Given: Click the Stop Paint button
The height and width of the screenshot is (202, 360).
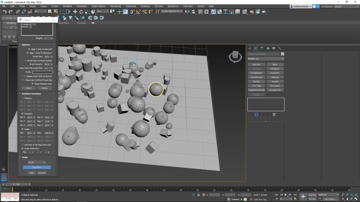Looking at the screenshot, I should (x=37, y=167).
